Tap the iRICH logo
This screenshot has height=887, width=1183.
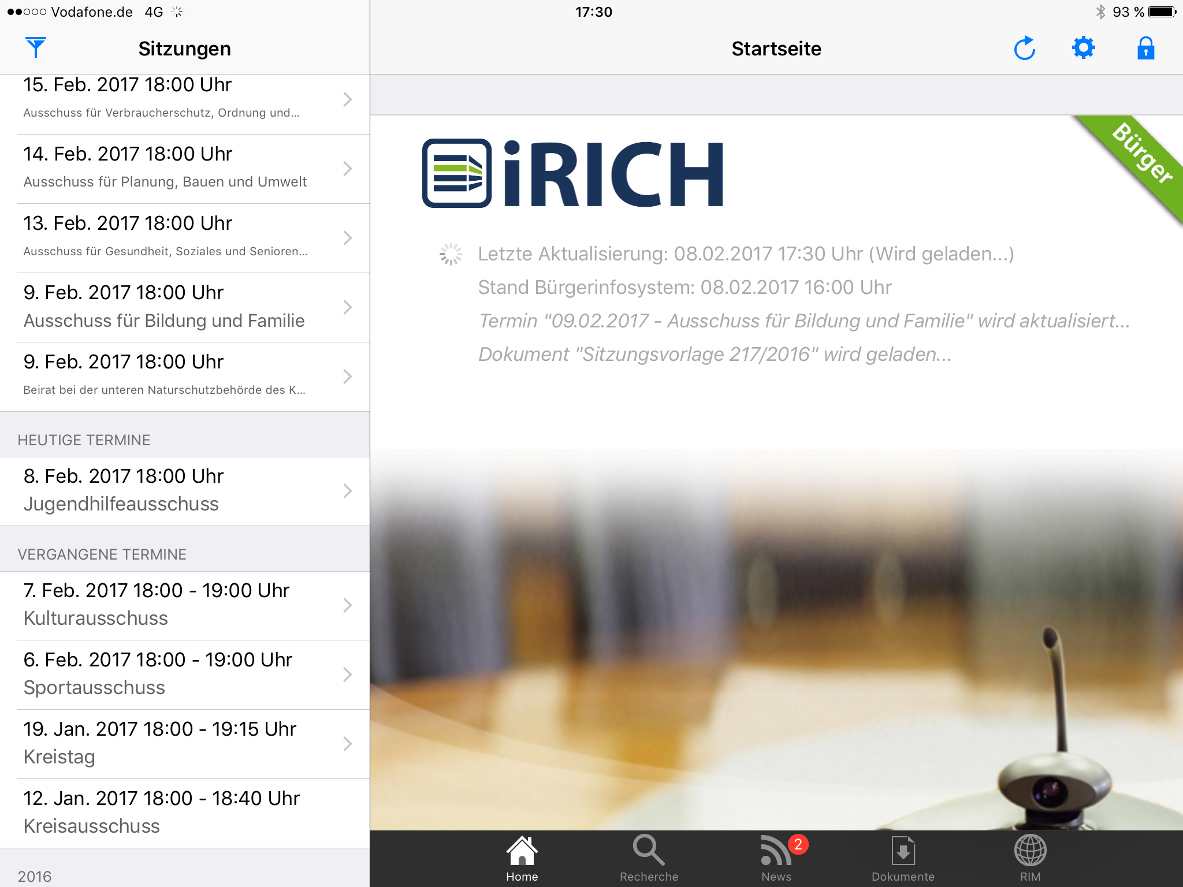tap(572, 173)
